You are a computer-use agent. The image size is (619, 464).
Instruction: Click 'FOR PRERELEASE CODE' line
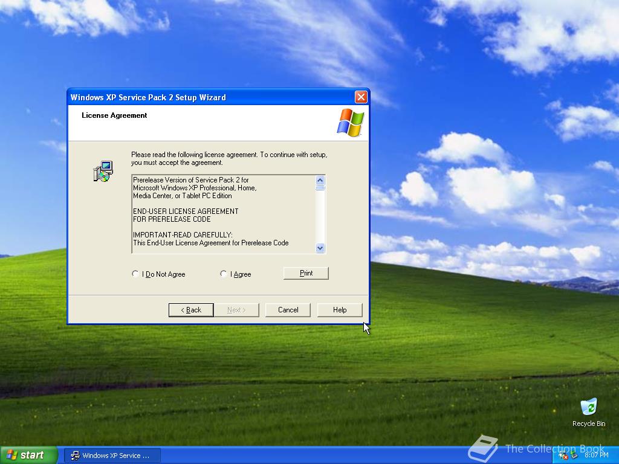click(172, 219)
